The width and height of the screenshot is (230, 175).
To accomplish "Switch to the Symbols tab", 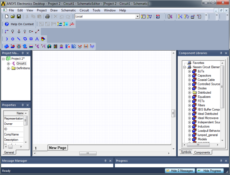I will click(186, 152).
